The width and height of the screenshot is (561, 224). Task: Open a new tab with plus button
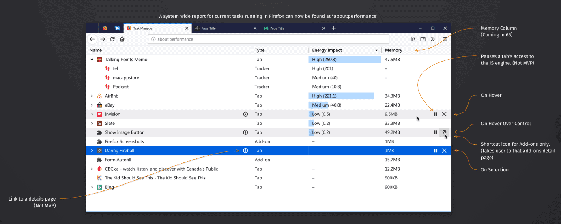tap(334, 28)
